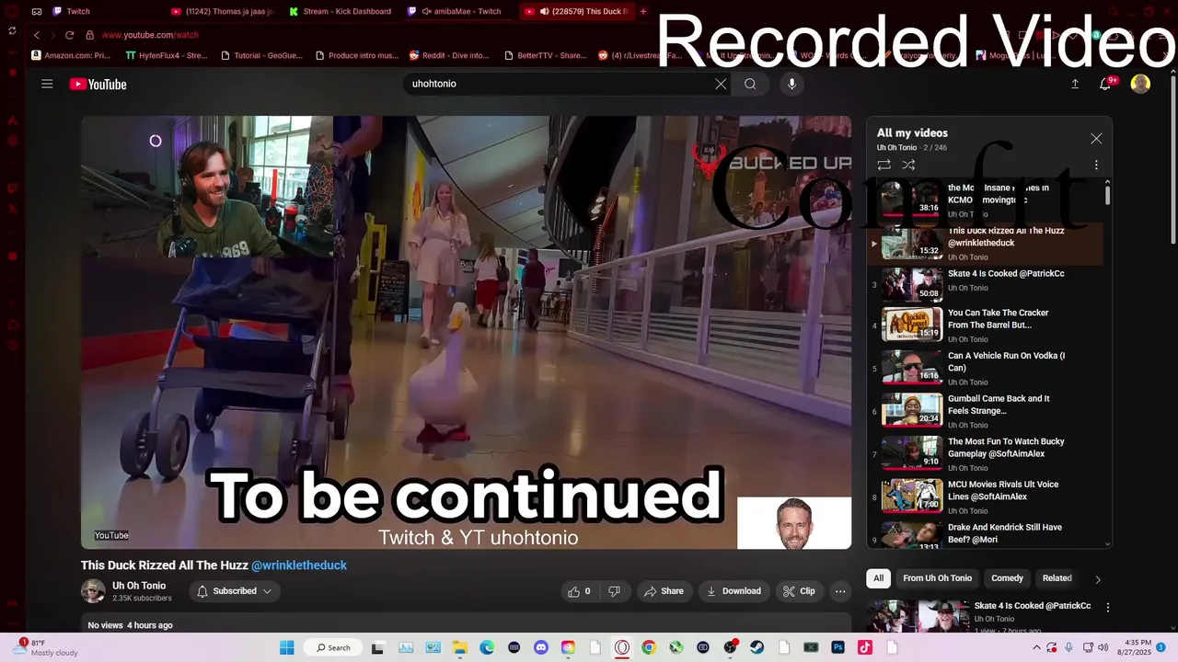This screenshot has width=1178, height=662.
Task: Toggle playlist loop
Action: point(883,165)
